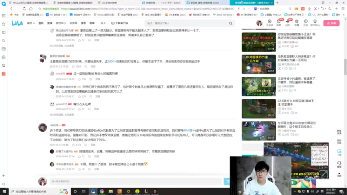
Task: Open 会员购 in bilibili navigation
Action: [x=73, y=23]
